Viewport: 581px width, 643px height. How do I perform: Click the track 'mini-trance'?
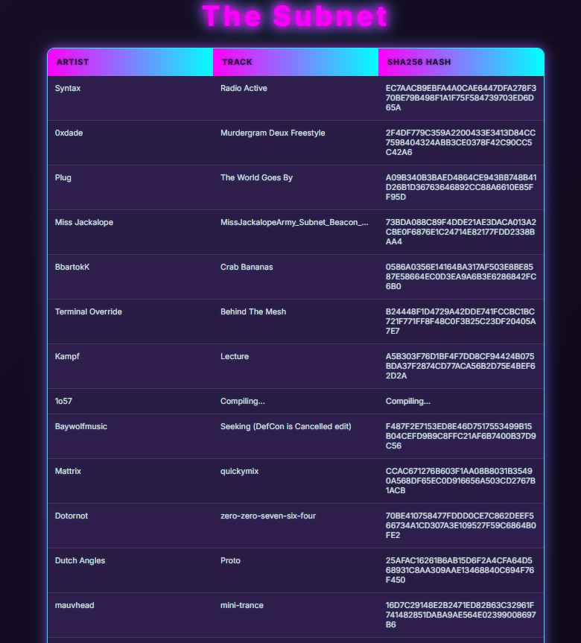tap(242, 605)
